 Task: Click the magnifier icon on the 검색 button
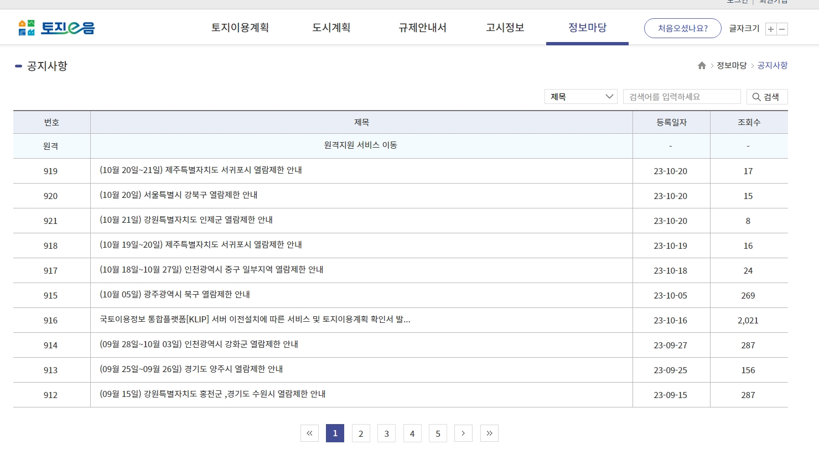(756, 97)
